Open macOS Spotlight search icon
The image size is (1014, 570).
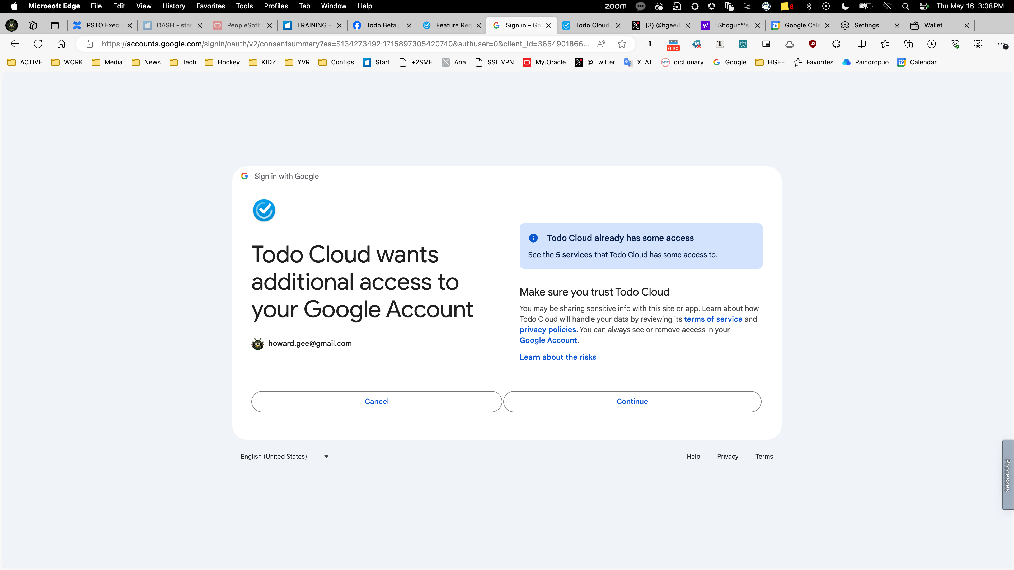[x=905, y=6]
